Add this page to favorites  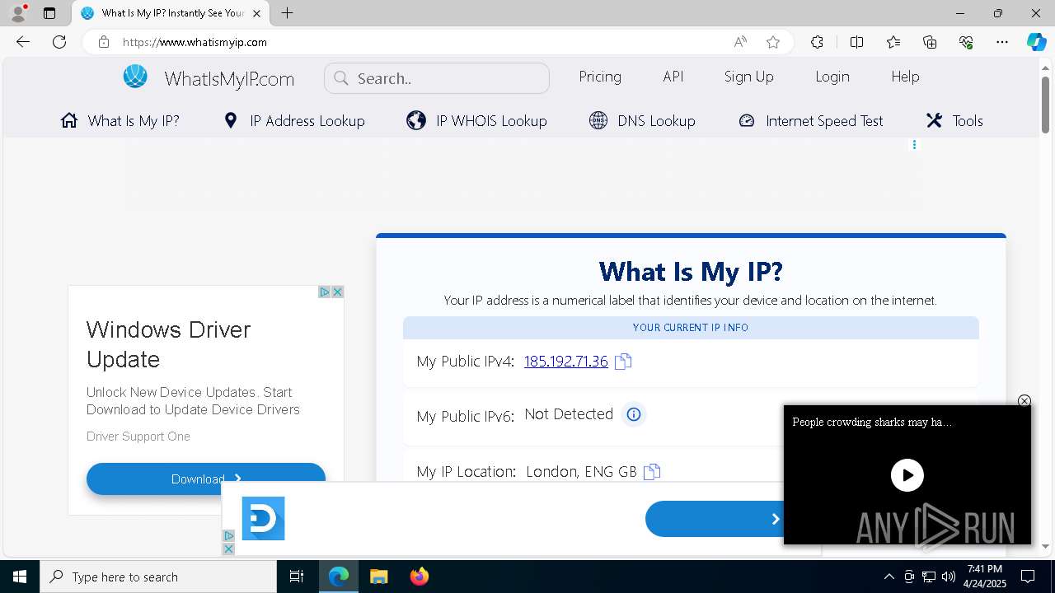click(772, 42)
